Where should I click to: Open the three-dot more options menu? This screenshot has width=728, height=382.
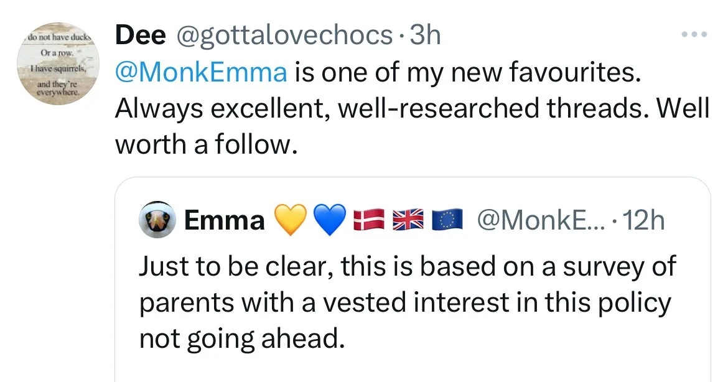695,34
